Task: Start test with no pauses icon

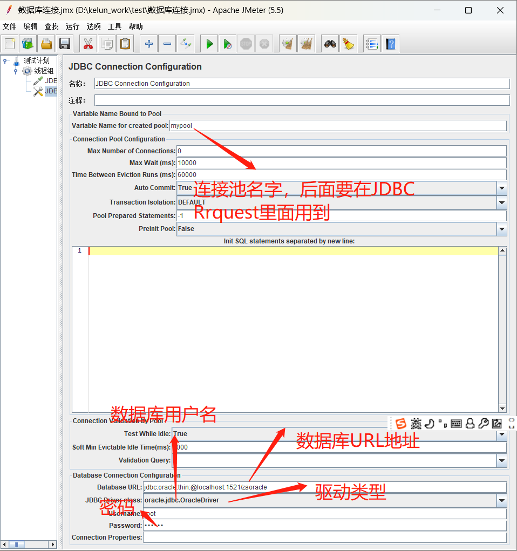Action: tap(228, 44)
